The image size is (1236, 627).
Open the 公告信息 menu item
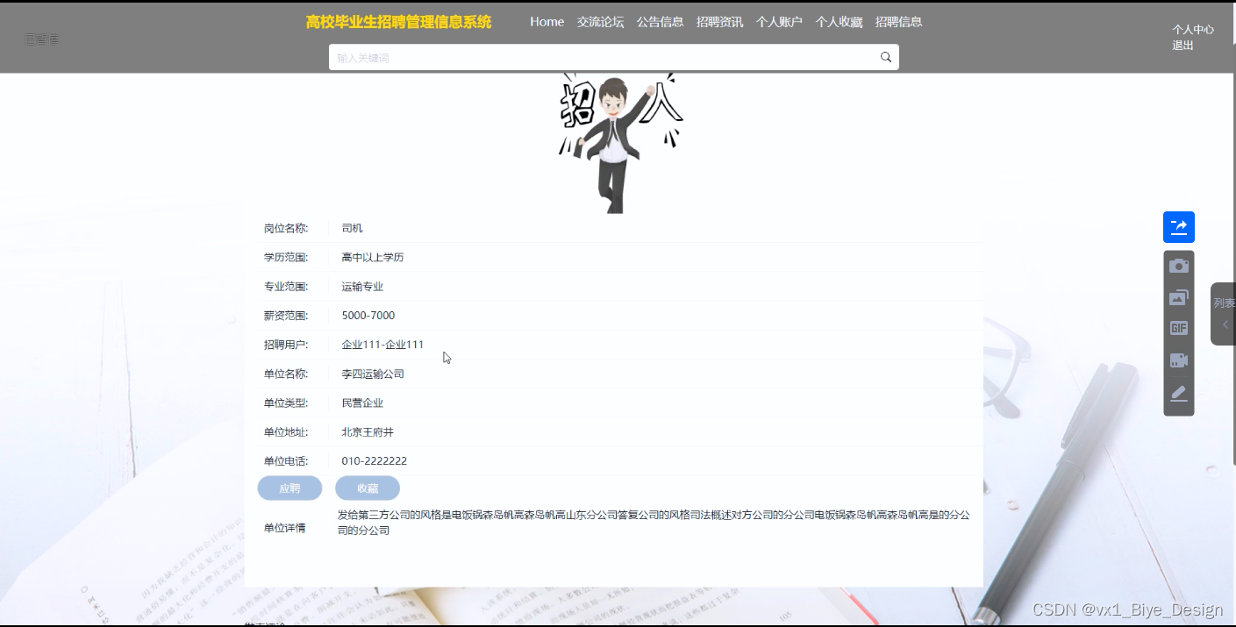click(x=661, y=22)
